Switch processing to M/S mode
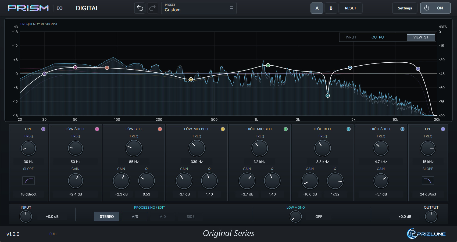This screenshot has width=457, height=242. (x=135, y=216)
